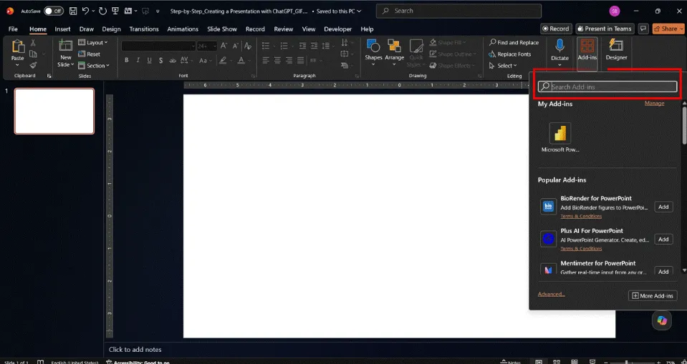Viewport: 687px width, 364px height.
Task: Open Find and Replace
Action: (x=514, y=42)
